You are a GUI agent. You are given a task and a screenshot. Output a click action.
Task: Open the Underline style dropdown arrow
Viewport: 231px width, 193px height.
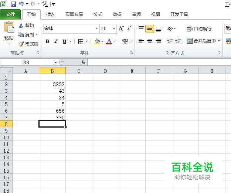71,41
